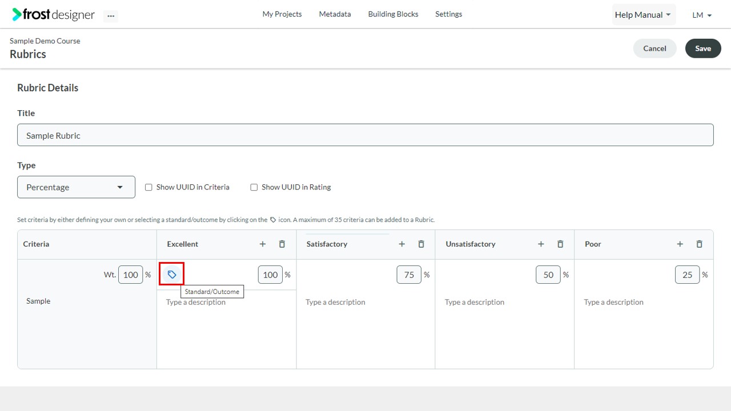Click the Unsatisfactory column heading
This screenshot has height=411, width=731.
coord(471,244)
